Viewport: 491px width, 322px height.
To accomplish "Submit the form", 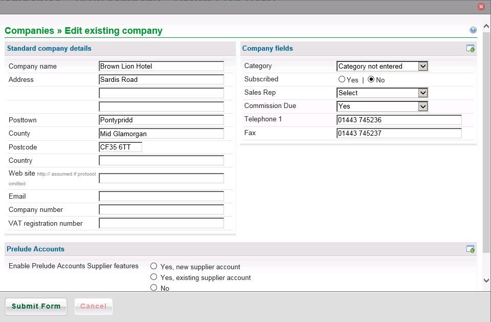I will (36, 306).
